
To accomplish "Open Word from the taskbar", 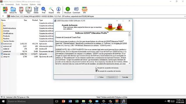I will click(x=70, y=101).
